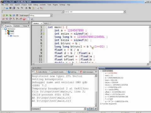Open the Settings menu
The width and height of the screenshot is (151, 113).
click(62, 5)
